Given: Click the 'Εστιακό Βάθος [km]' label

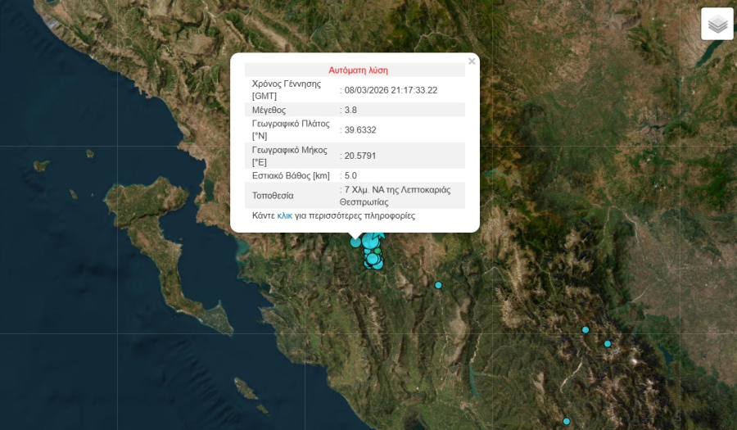Looking at the screenshot, I should (291, 175).
